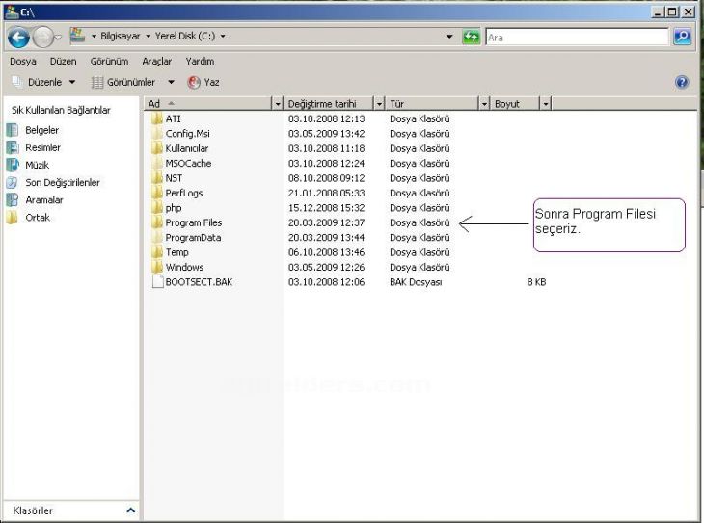
Task: Go back with the blue Back arrow
Action: 18,38
